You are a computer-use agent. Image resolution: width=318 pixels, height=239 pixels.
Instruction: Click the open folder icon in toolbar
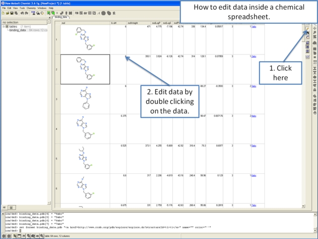pyautogui.click(x=7, y=13)
